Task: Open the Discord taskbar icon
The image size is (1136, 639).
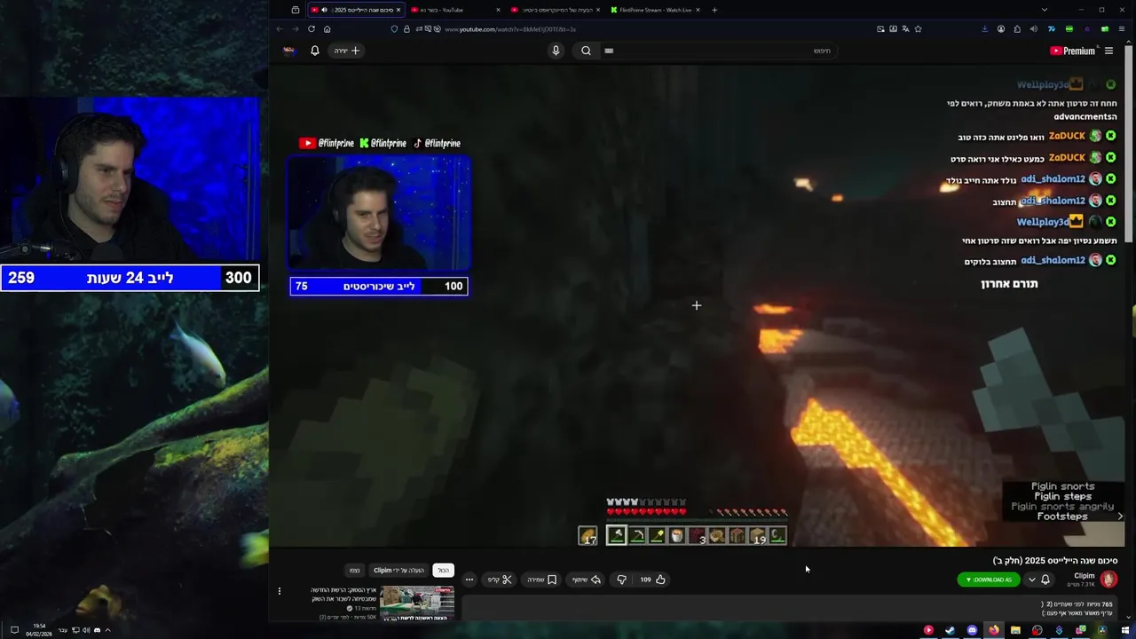Action: pyautogui.click(x=972, y=630)
